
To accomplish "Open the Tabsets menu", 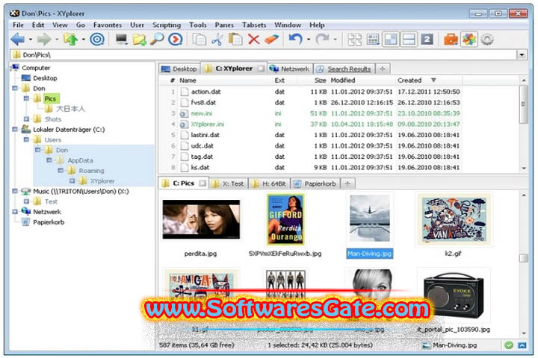I will (x=254, y=25).
